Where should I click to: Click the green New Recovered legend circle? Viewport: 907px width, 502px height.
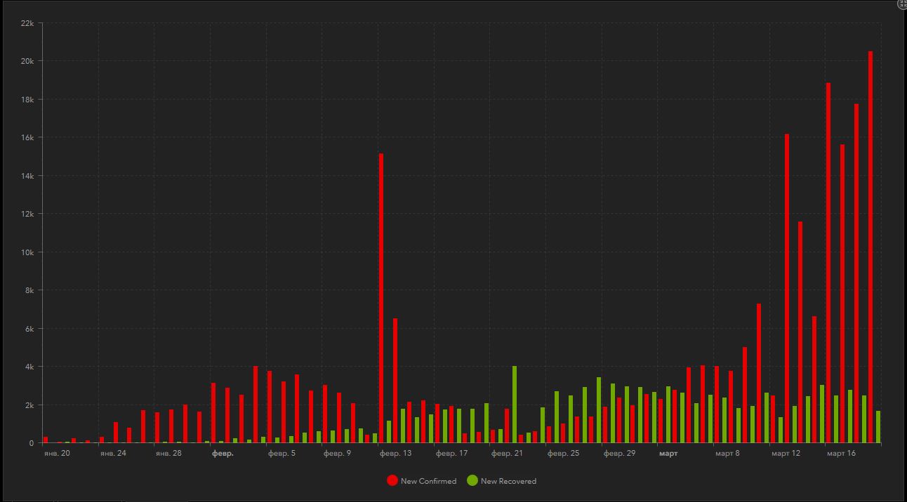click(x=472, y=481)
